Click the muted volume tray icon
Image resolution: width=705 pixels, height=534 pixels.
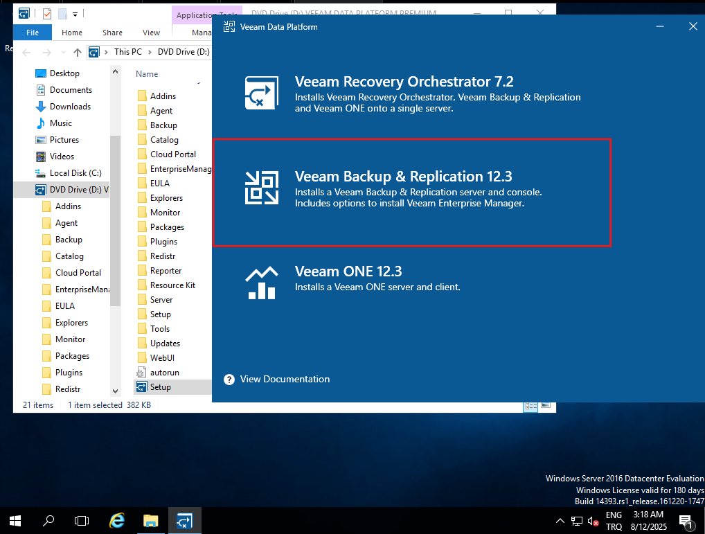pyautogui.click(x=593, y=522)
